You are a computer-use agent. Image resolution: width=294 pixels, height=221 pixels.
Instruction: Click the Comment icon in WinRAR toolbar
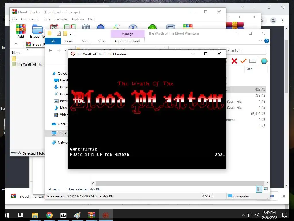[171, 27]
